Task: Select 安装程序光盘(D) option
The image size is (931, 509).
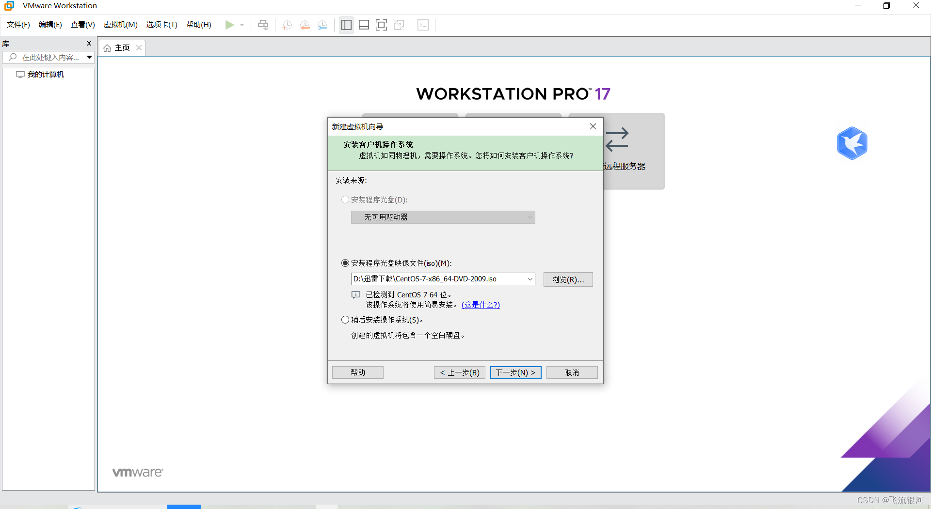Action: 345,200
